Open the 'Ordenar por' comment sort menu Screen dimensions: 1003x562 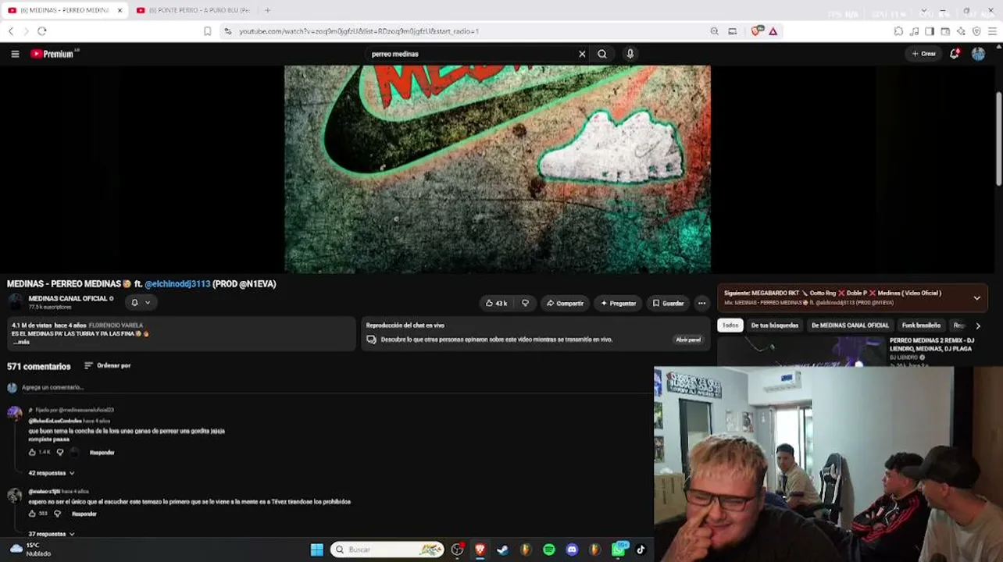click(x=108, y=365)
